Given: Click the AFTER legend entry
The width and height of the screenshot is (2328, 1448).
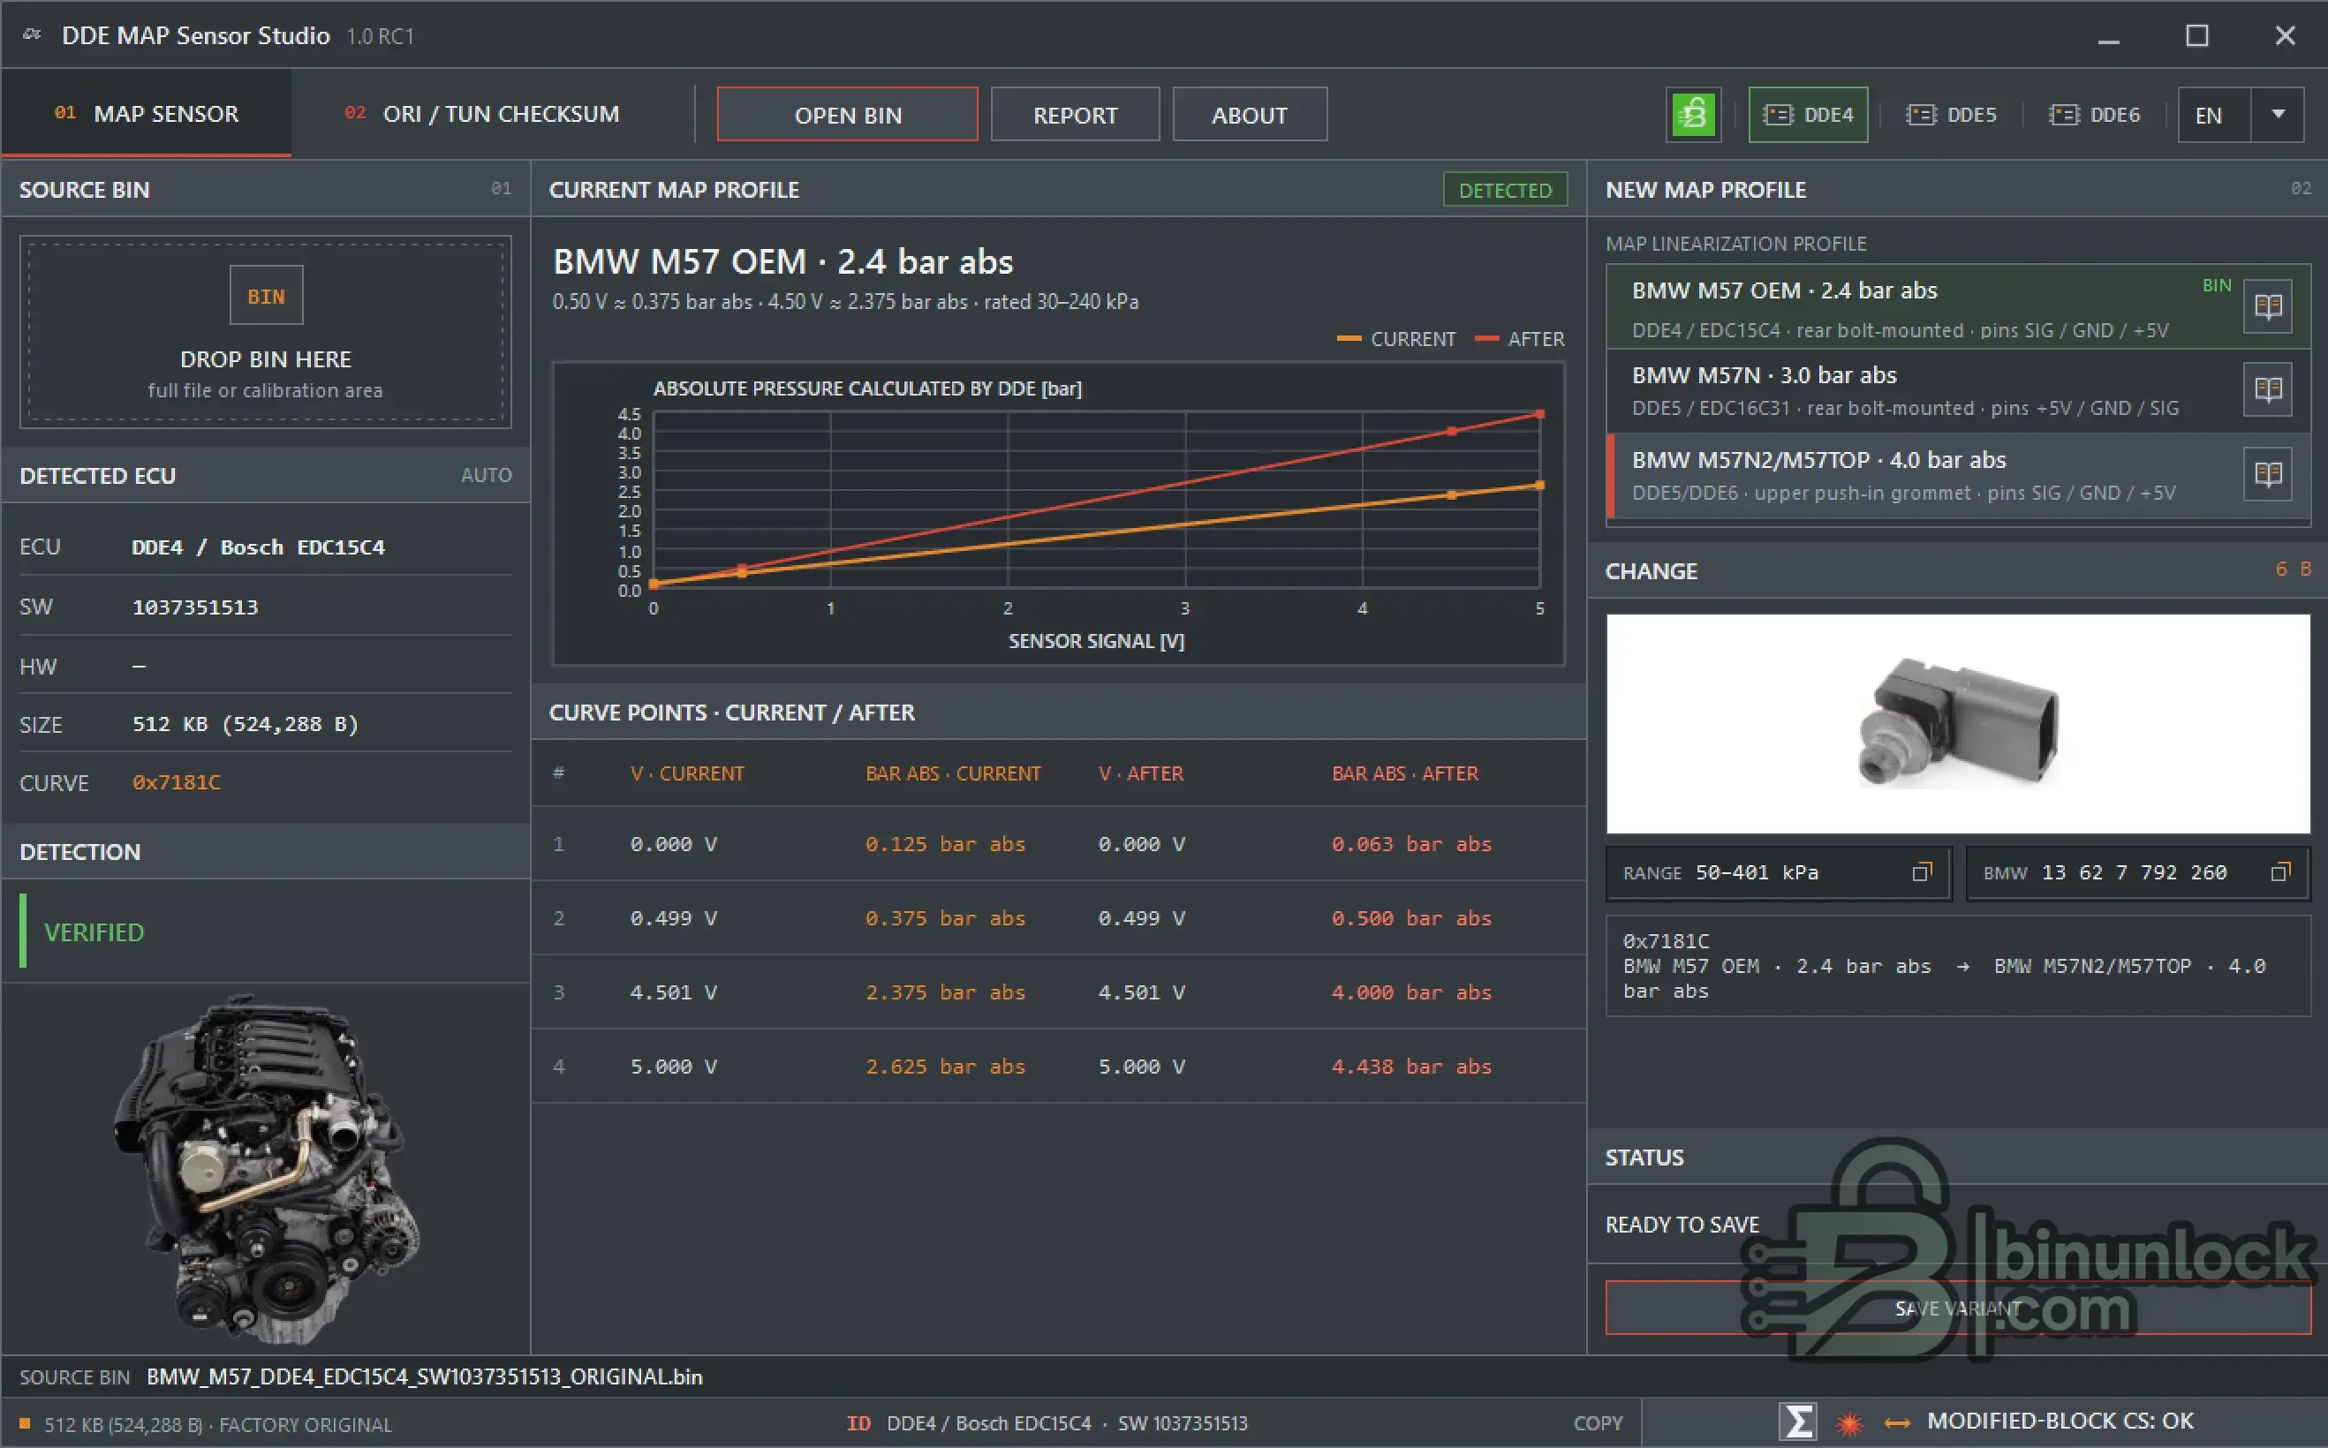Looking at the screenshot, I should [x=1520, y=339].
